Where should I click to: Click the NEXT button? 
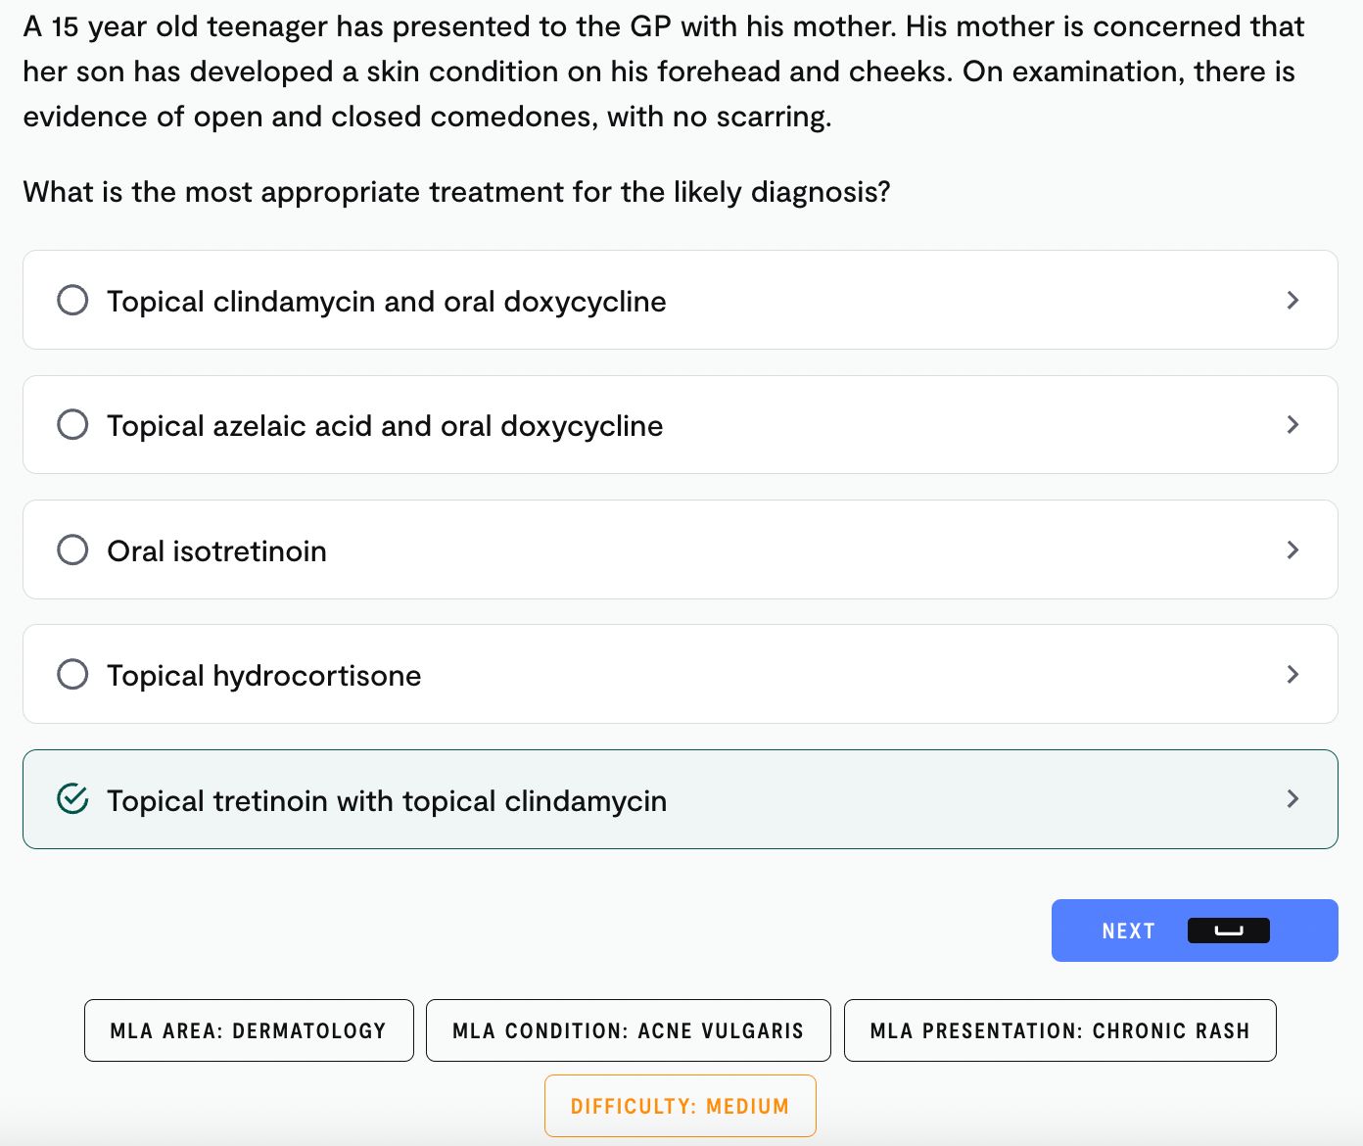coord(1195,931)
